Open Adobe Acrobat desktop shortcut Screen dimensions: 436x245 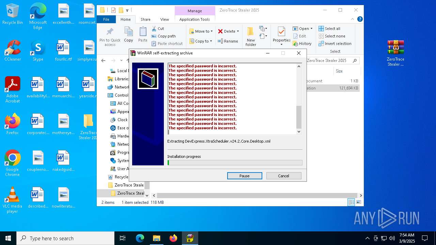tap(12, 90)
